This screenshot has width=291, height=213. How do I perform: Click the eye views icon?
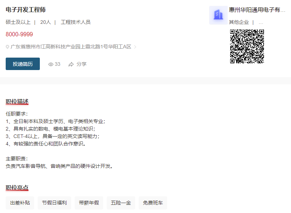click(51, 64)
